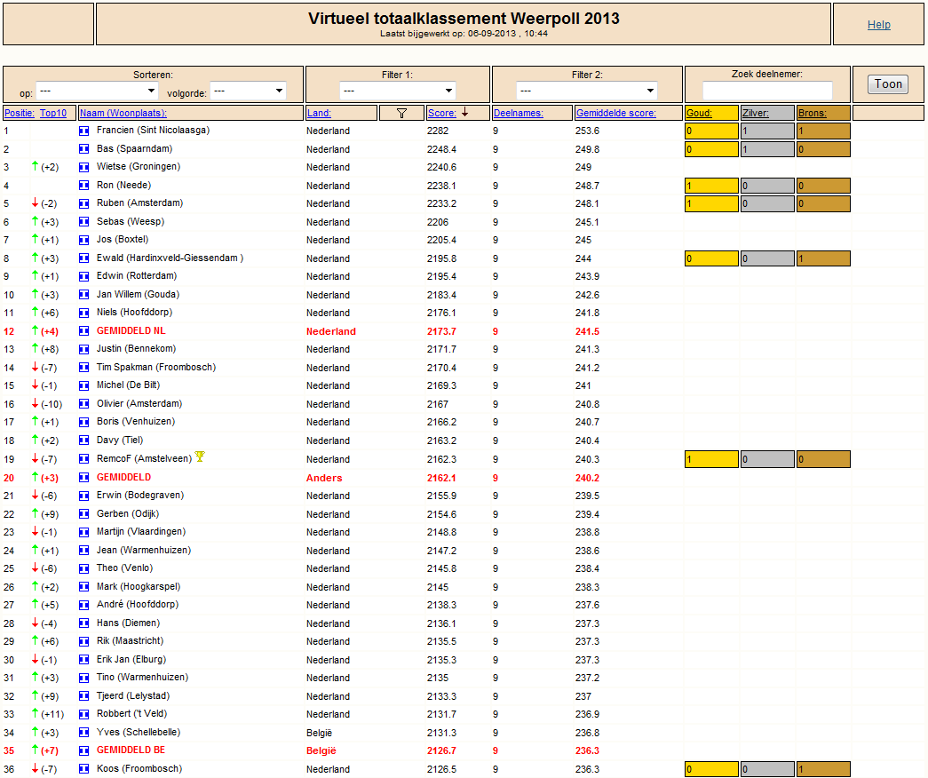
Task: Click the Top10 header link
Action: tap(53, 113)
